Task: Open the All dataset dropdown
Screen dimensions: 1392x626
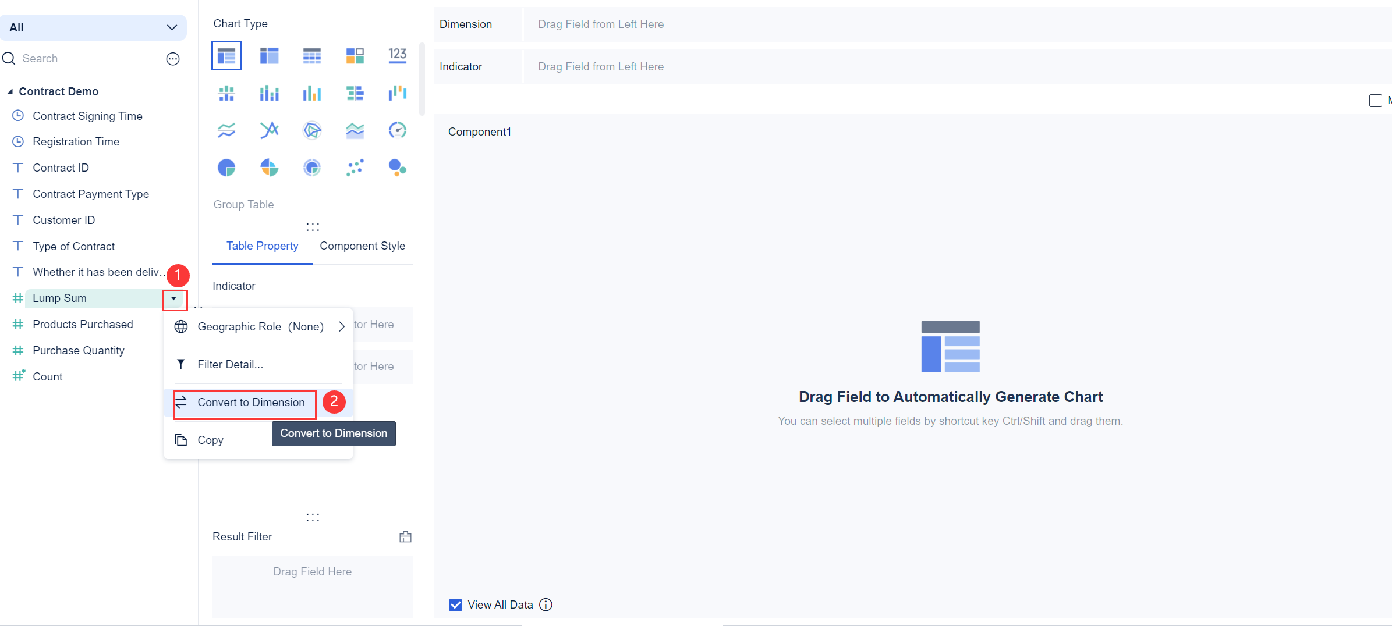Action: pos(171,27)
